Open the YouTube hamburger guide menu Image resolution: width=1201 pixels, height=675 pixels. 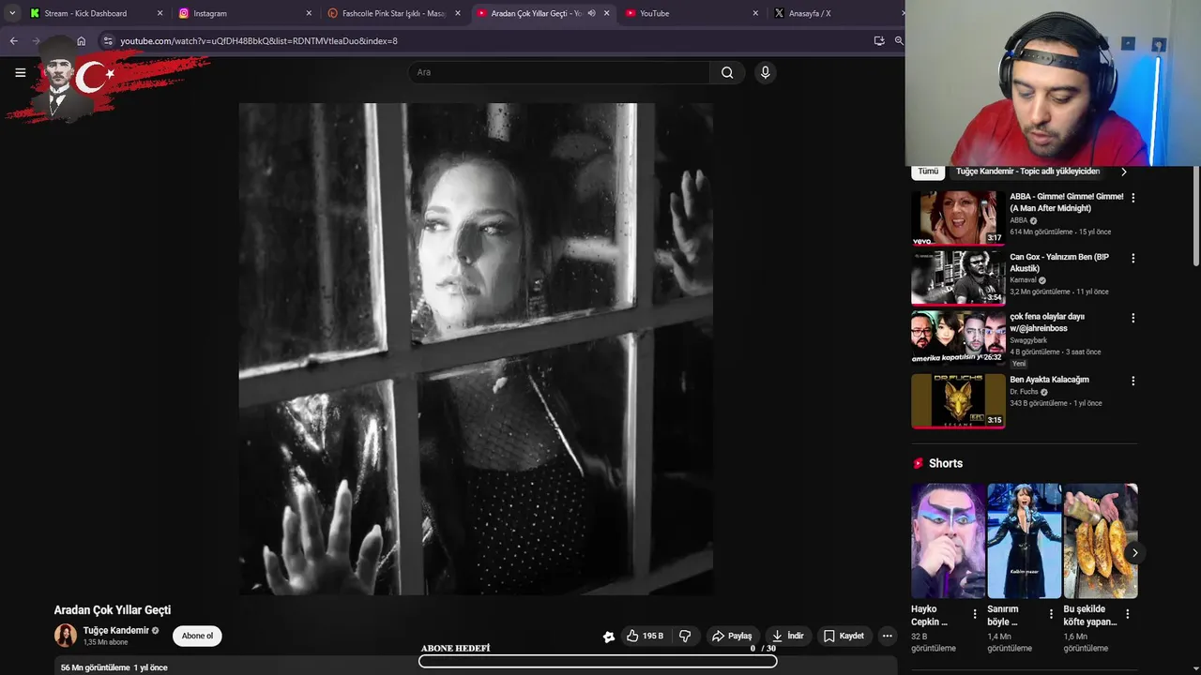[x=20, y=72]
